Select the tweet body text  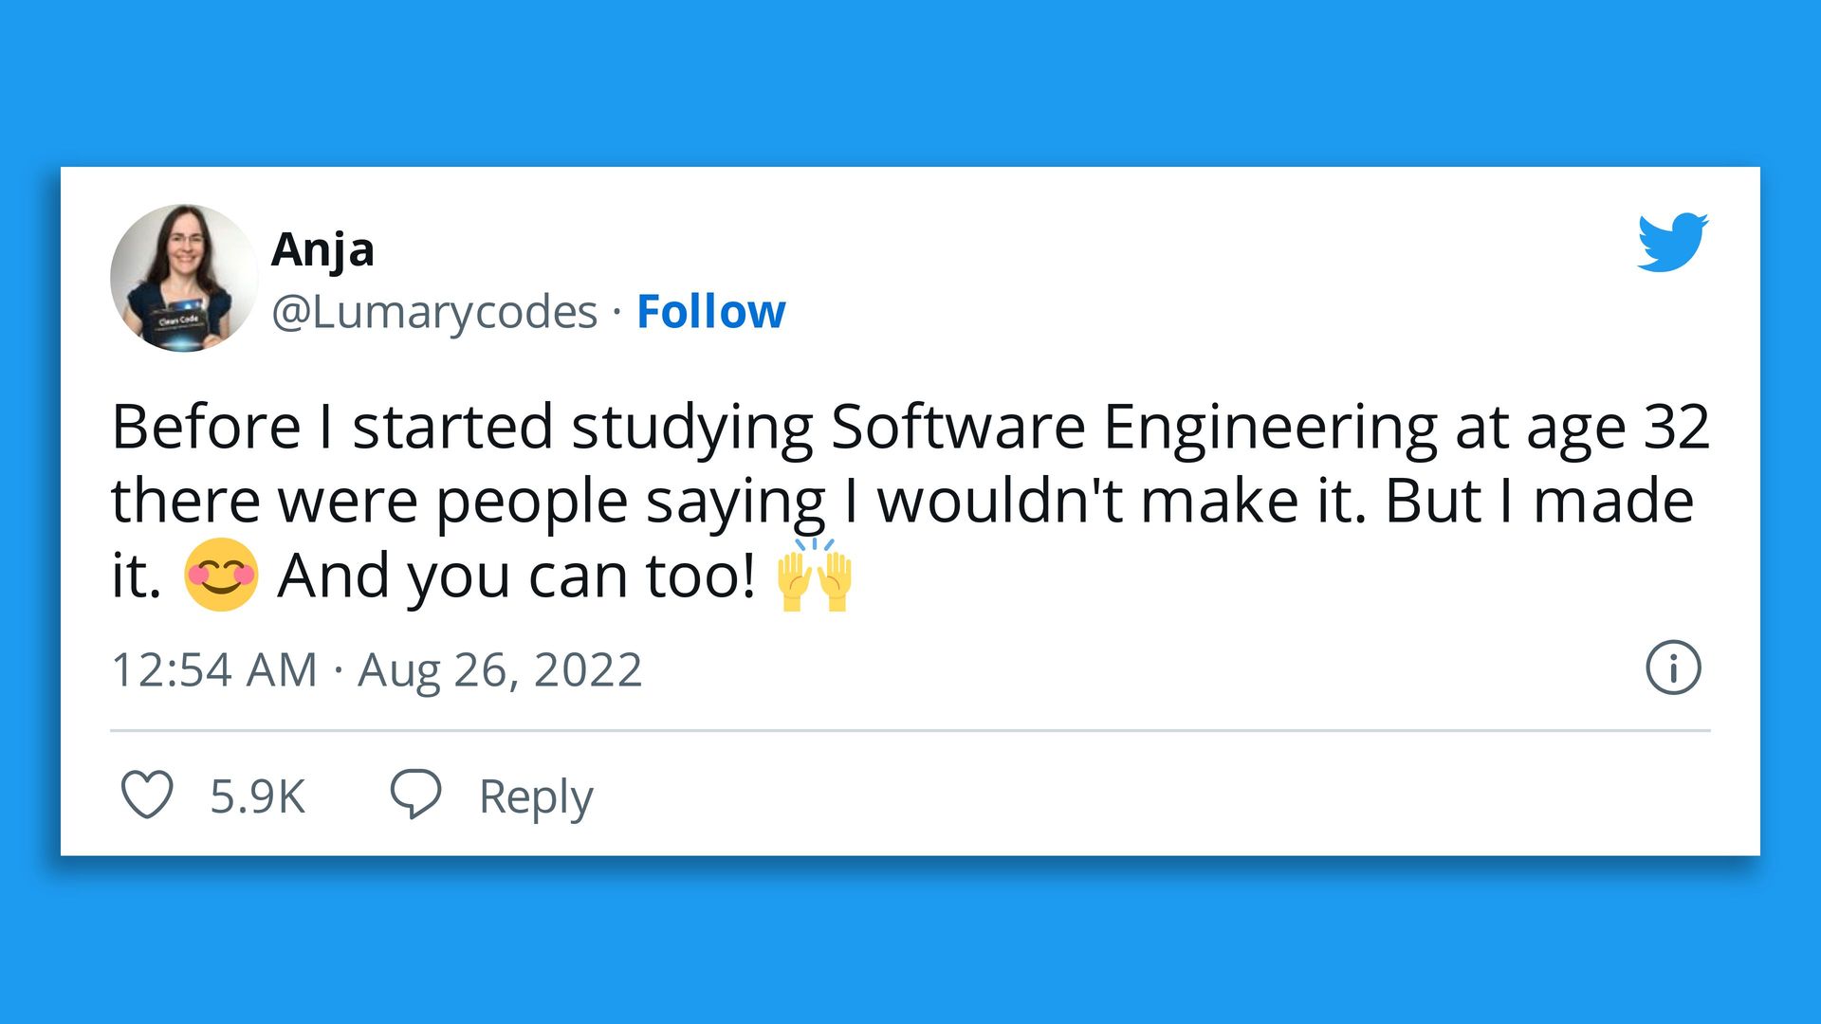pyautogui.click(x=901, y=498)
